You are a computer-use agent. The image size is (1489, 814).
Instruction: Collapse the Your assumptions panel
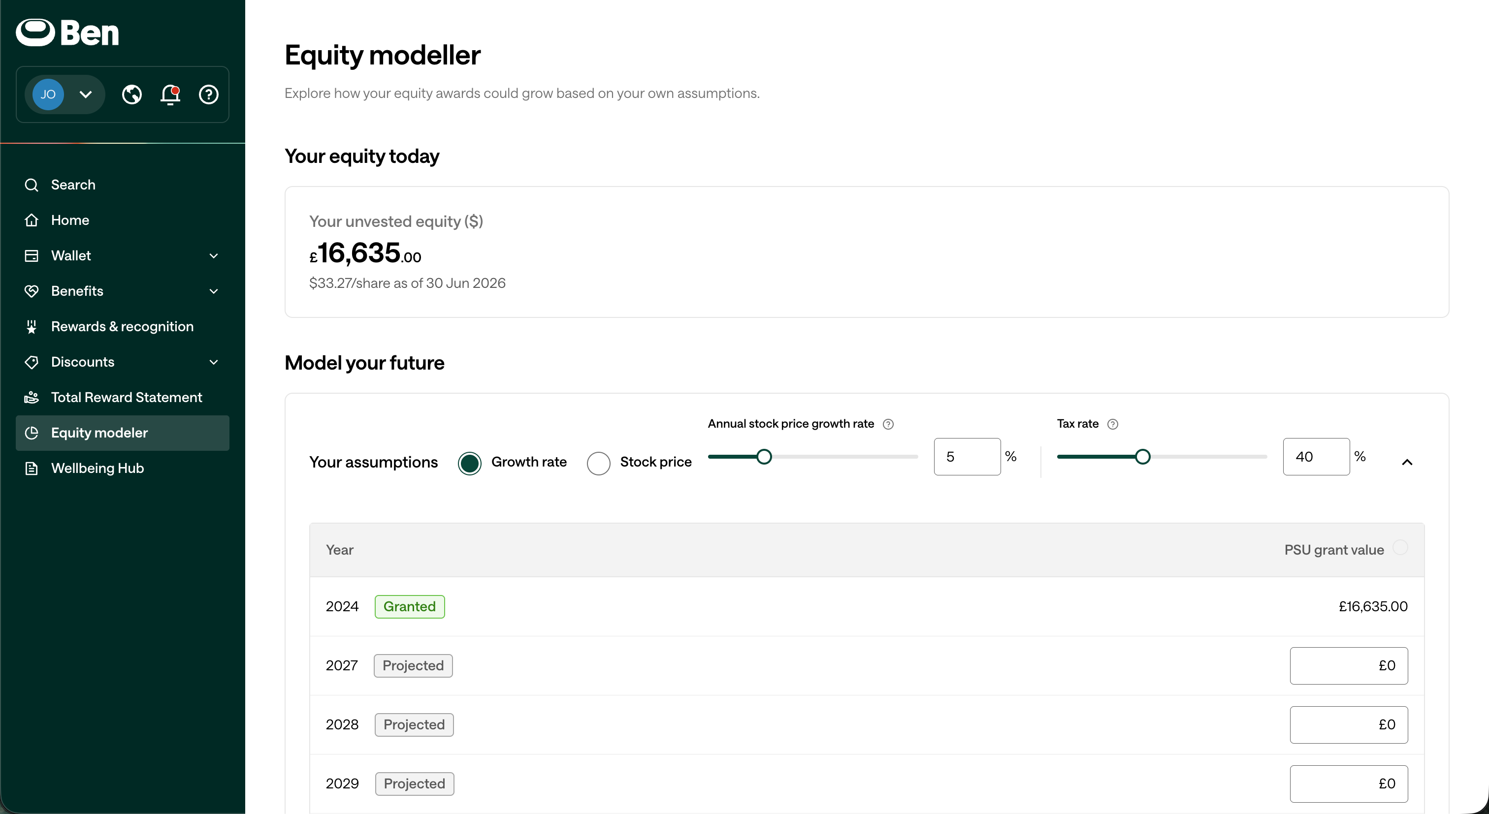pos(1407,462)
